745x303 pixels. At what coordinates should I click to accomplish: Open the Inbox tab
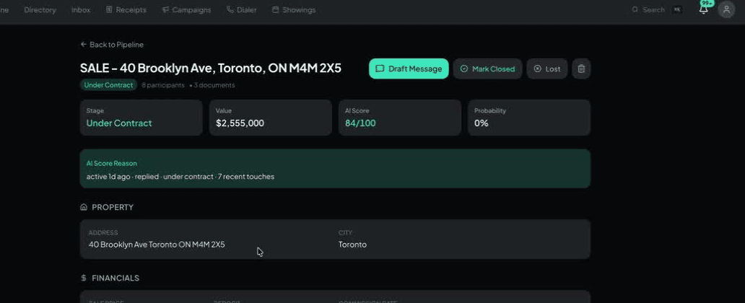pyautogui.click(x=81, y=10)
